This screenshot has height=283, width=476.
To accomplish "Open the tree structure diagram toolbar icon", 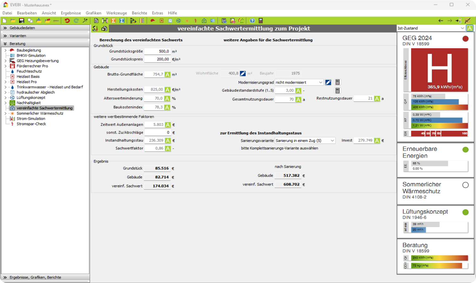I will (x=133, y=21).
